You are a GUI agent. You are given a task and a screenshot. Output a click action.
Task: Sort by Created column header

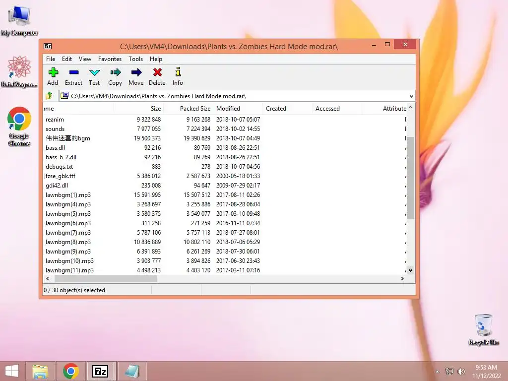click(x=287, y=109)
